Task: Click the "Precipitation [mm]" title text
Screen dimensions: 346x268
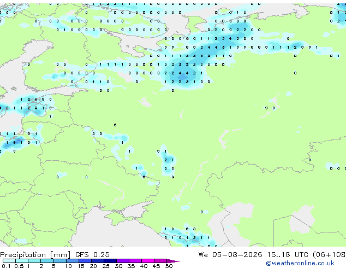Action: [35, 255]
